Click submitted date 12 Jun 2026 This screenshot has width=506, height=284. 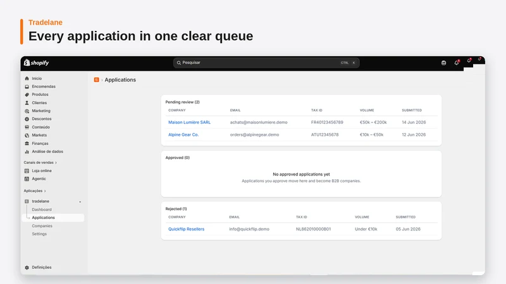tap(414, 134)
